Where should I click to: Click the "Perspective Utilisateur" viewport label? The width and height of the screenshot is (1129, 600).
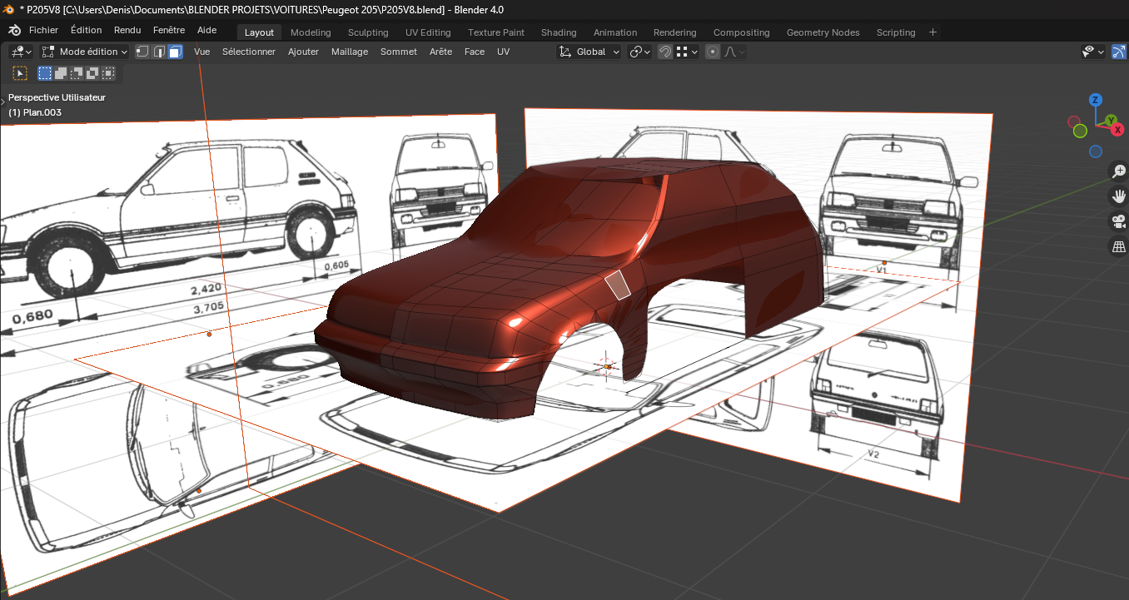coord(57,97)
